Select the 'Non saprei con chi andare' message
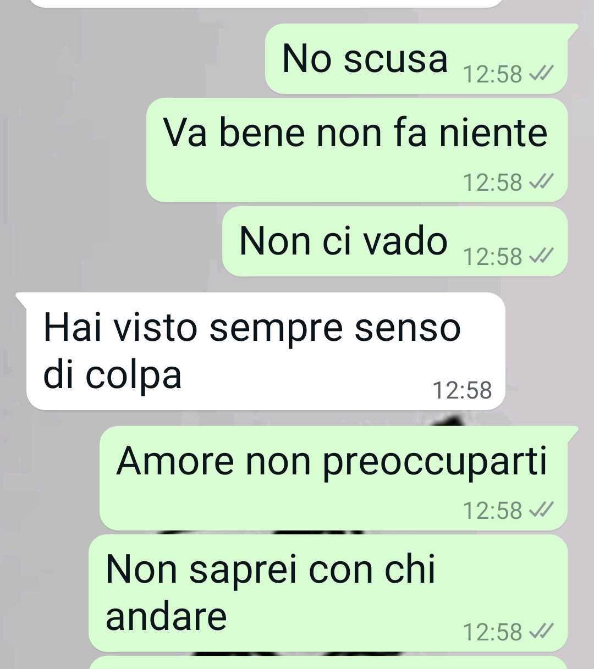594x669 pixels. tap(328, 593)
